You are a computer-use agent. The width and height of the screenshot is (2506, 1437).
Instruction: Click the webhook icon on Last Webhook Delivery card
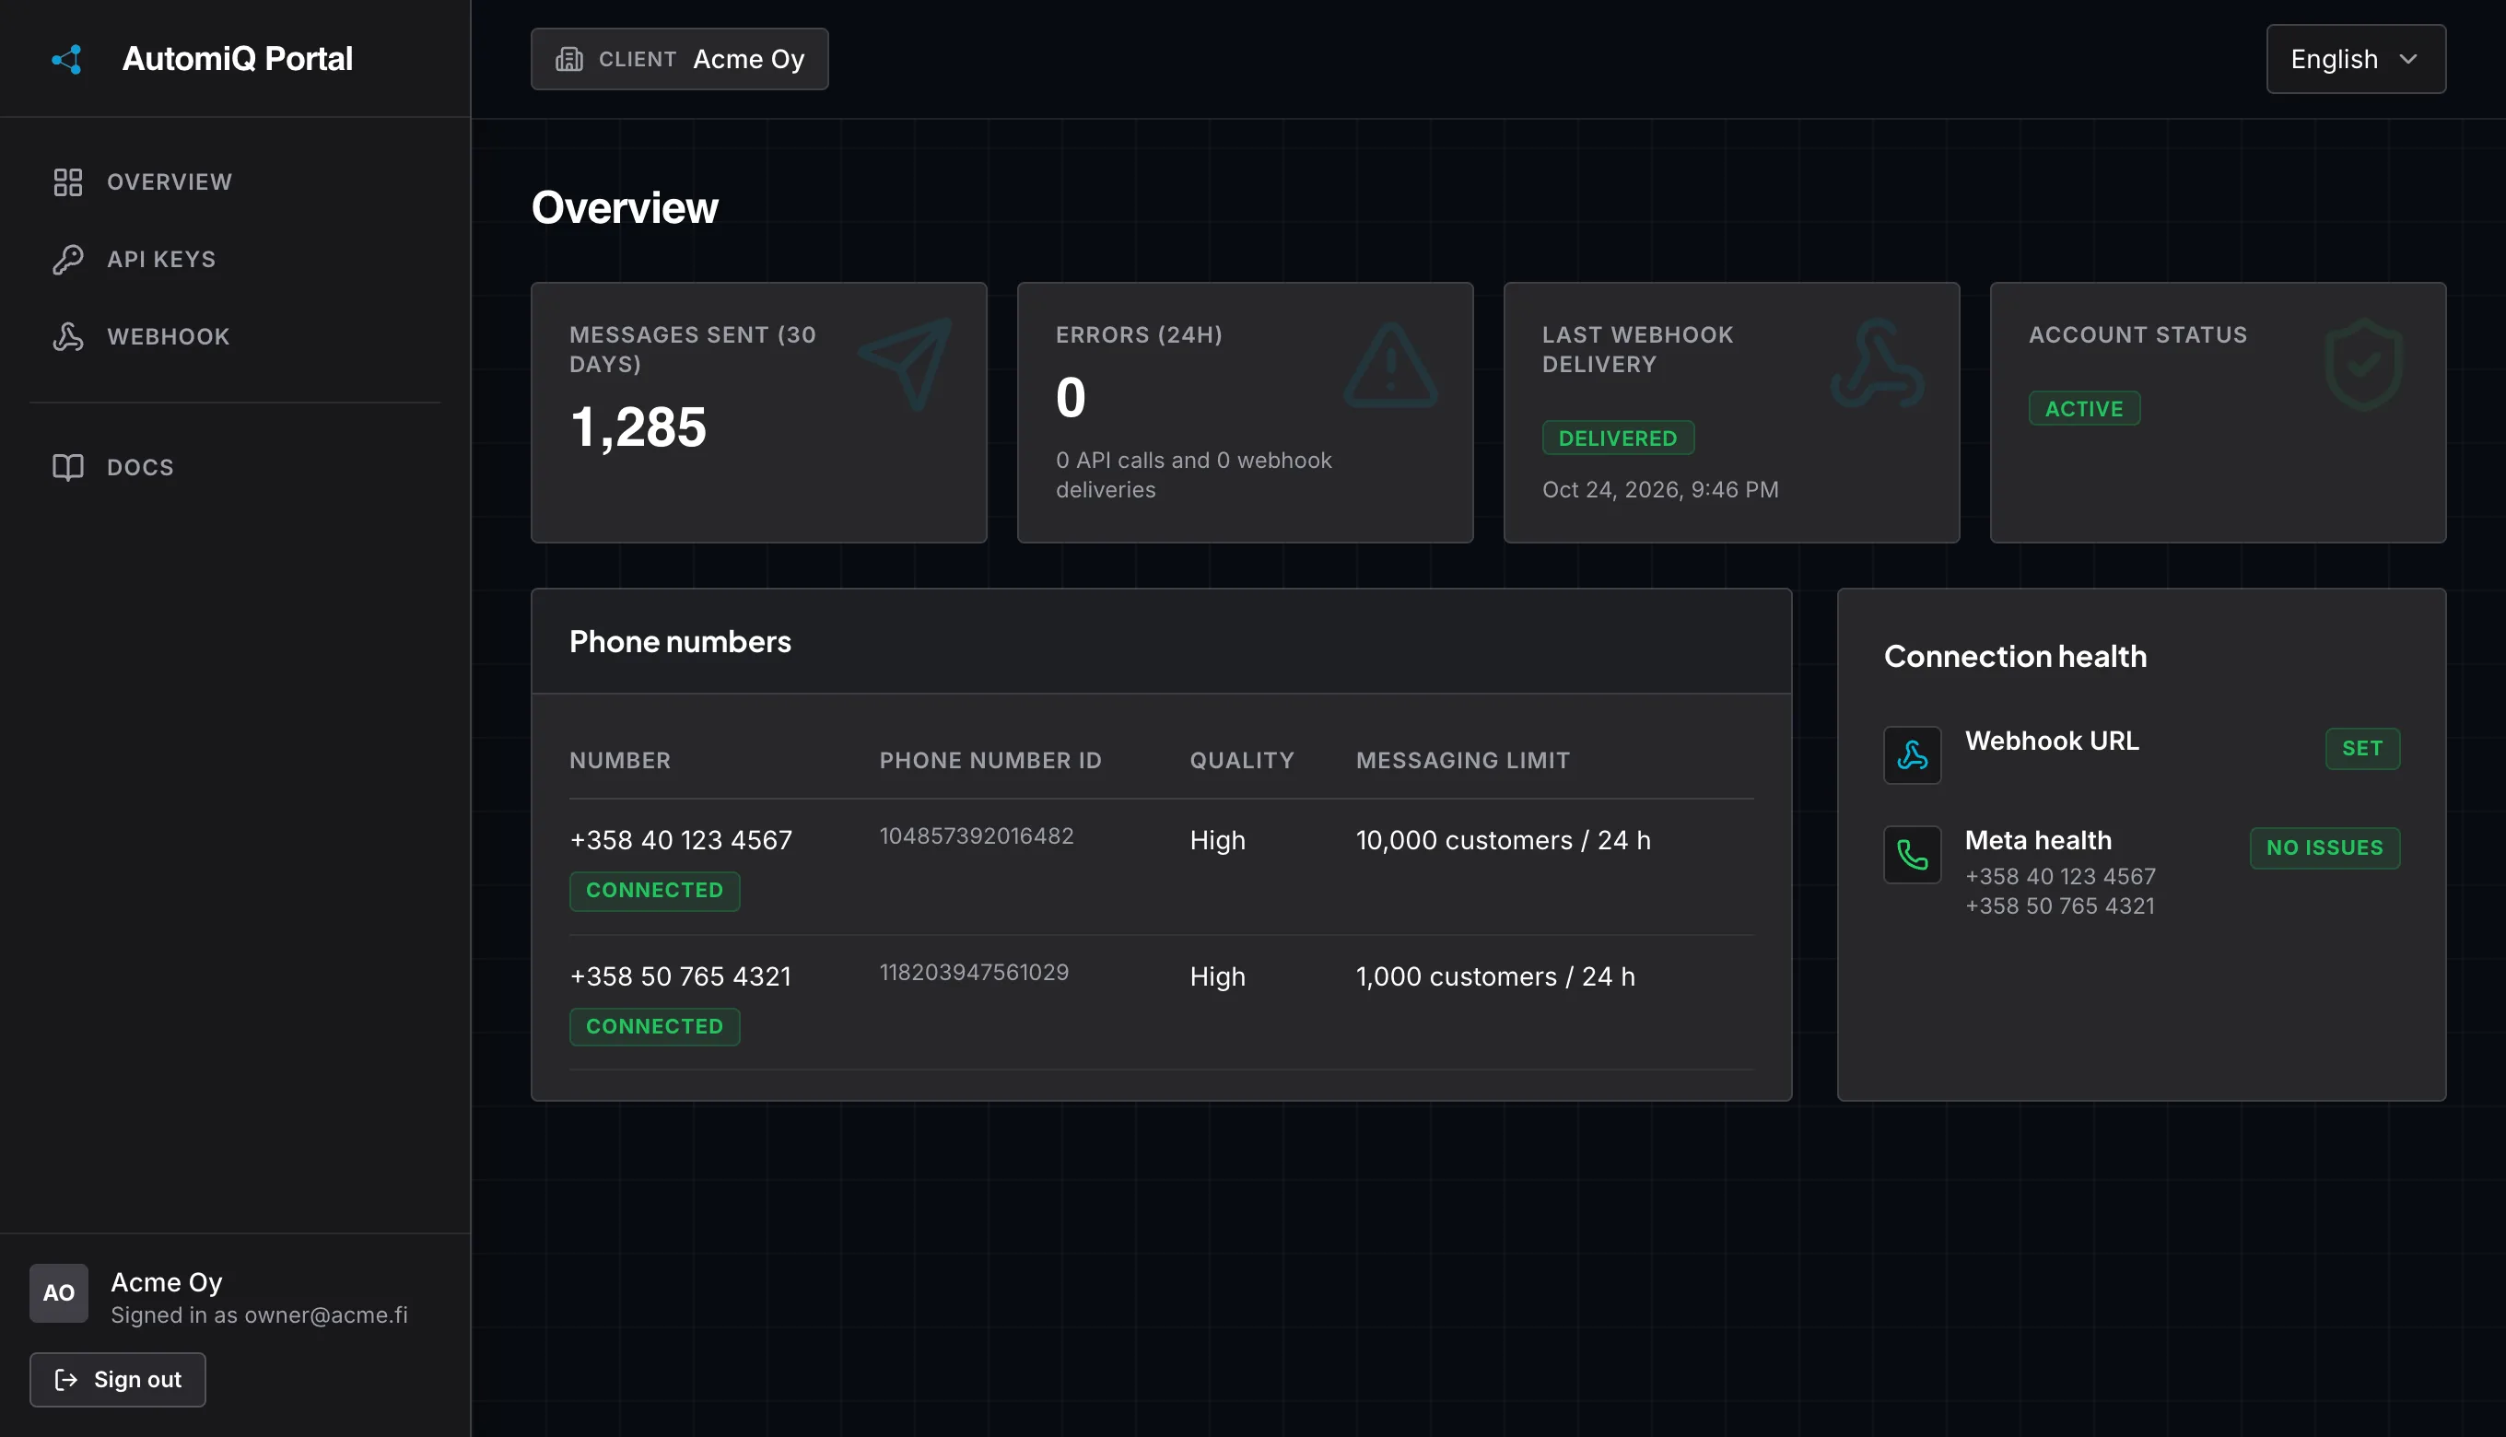pos(1878,363)
